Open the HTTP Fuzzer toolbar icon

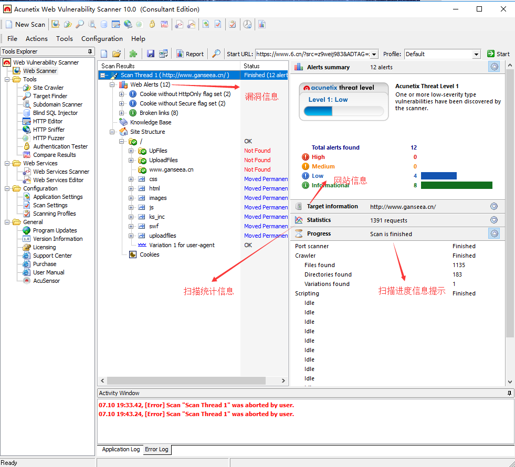click(x=140, y=24)
